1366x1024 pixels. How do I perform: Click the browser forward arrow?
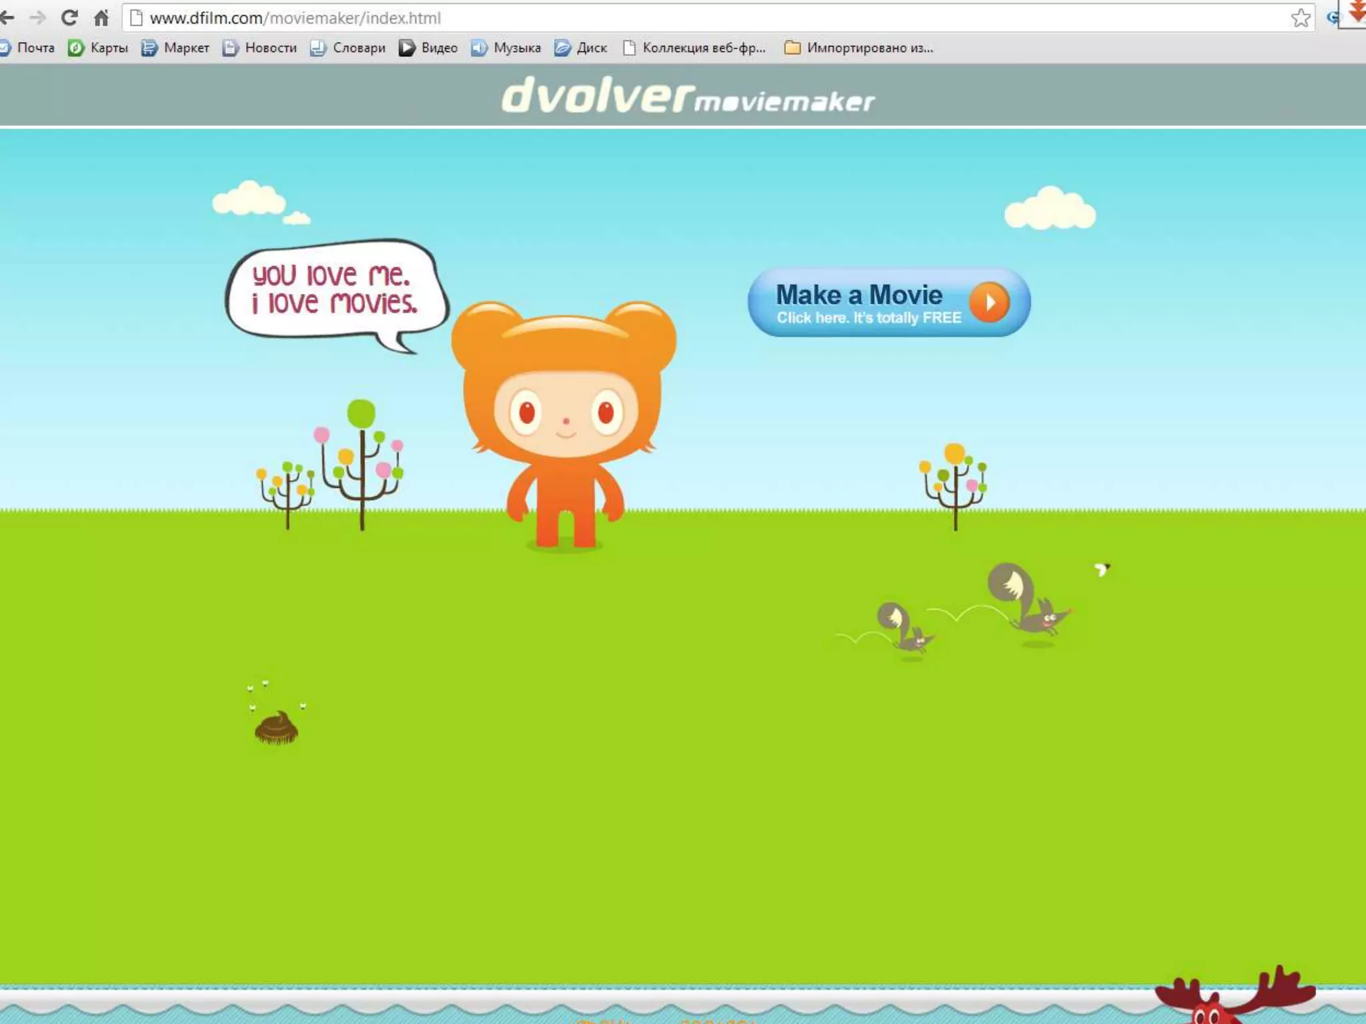click(x=38, y=18)
